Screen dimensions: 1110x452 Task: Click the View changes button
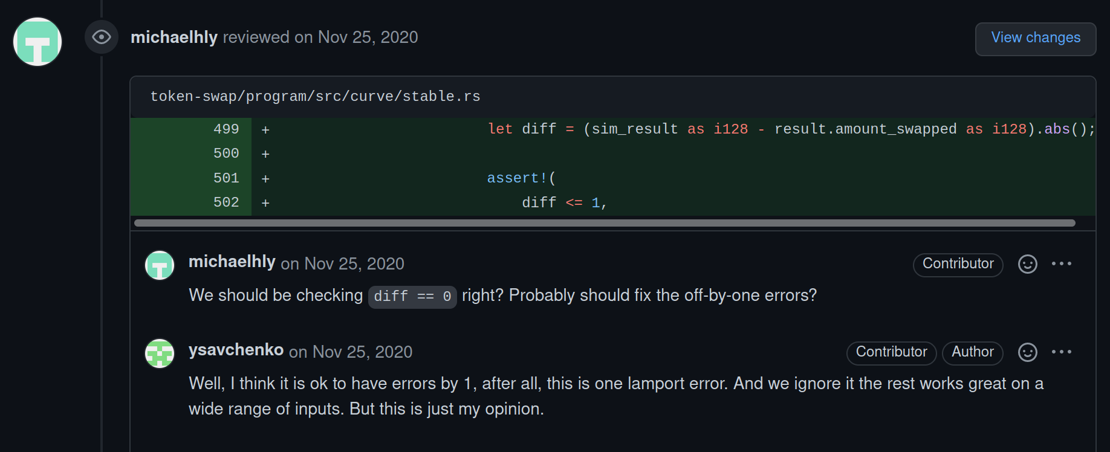[x=1035, y=38]
